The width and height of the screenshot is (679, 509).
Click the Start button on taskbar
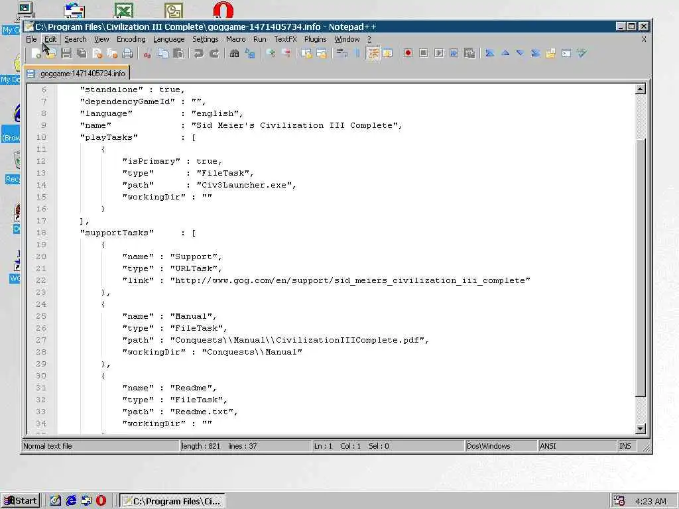coord(21,501)
